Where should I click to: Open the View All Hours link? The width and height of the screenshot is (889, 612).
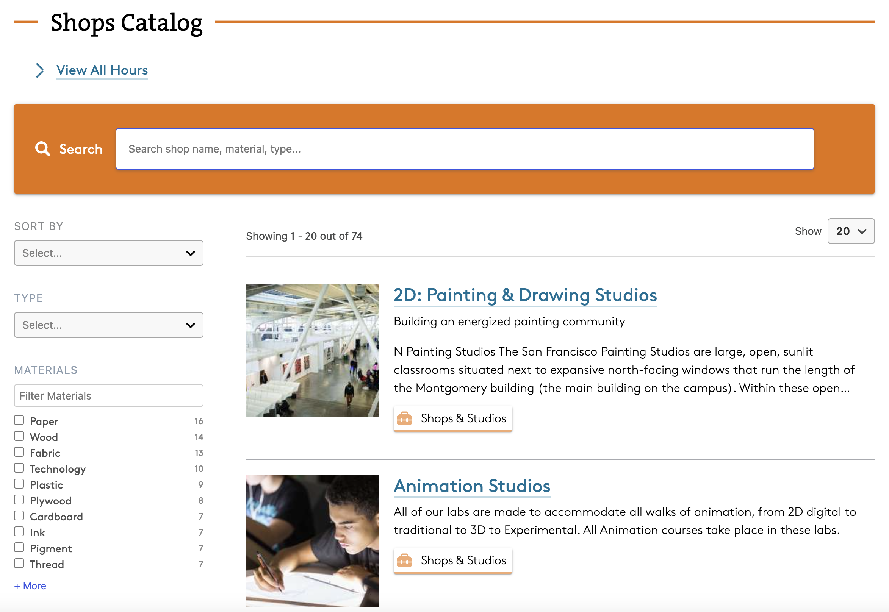(102, 70)
